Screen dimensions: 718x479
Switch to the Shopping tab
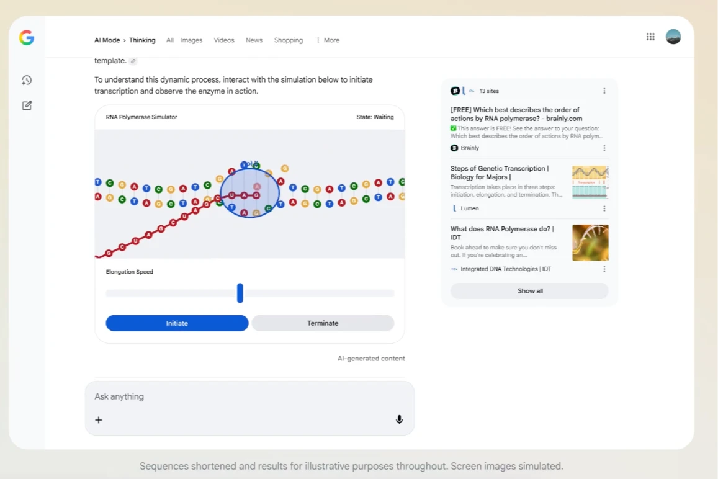(289, 40)
